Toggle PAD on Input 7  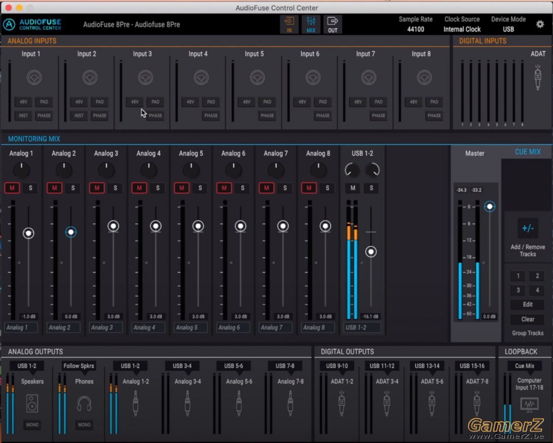tap(378, 102)
